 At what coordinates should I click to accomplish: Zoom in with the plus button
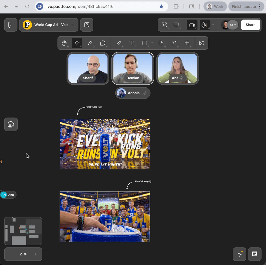(x=35, y=254)
